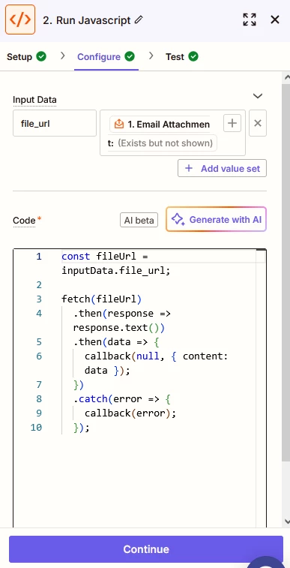Click the Code field label
This screenshot has width=290, height=568.
(24, 221)
